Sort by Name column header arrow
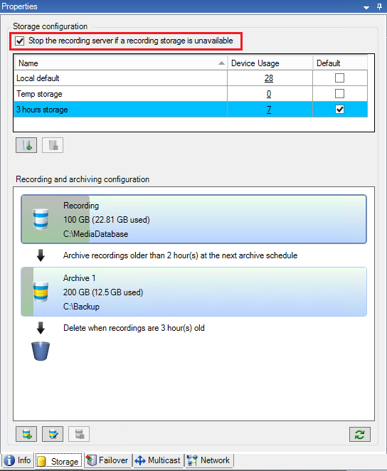The width and height of the screenshot is (387, 471). coord(221,63)
